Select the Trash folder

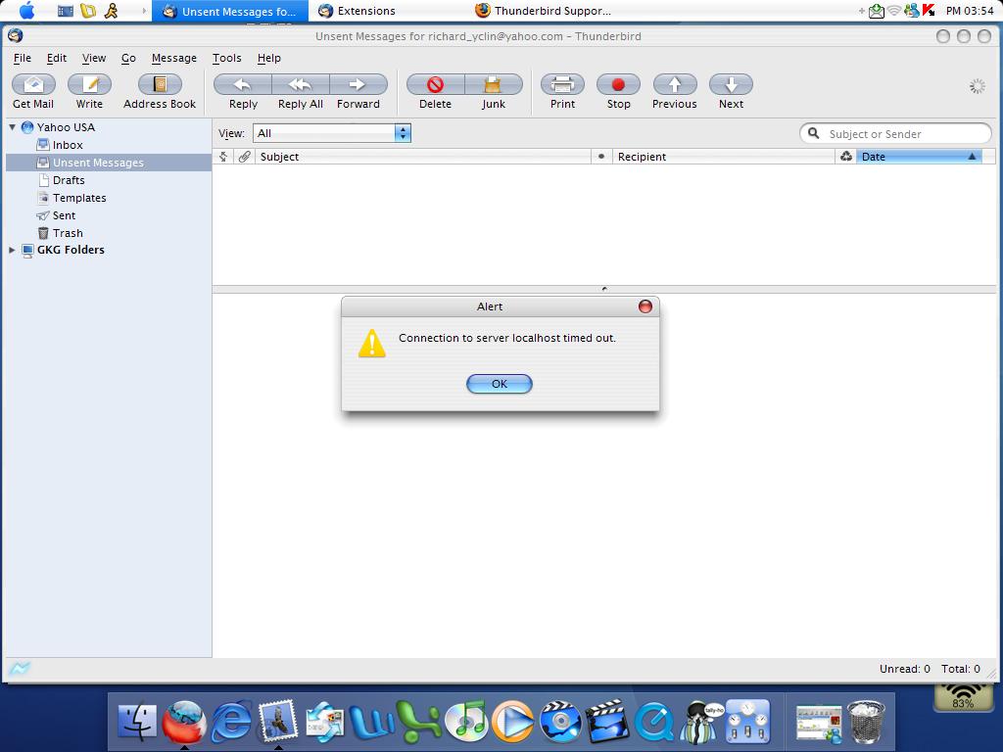[x=68, y=233]
